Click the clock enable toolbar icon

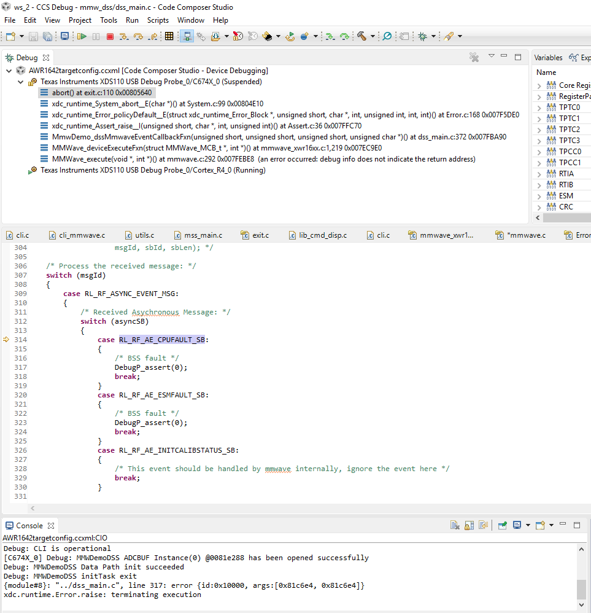click(x=238, y=36)
